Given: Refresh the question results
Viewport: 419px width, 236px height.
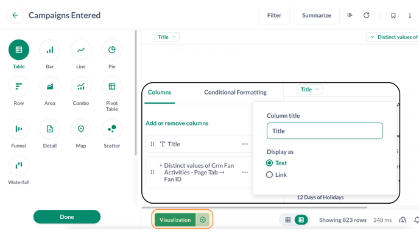Looking at the screenshot, I should (367, 15).
